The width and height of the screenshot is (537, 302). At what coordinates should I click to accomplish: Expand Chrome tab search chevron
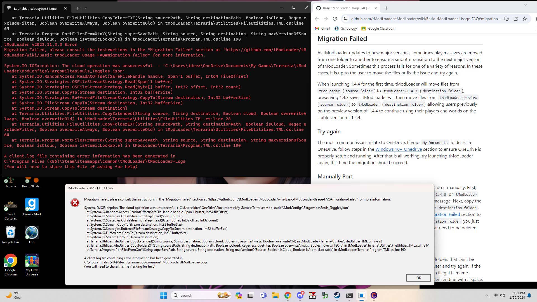[526, 5]
